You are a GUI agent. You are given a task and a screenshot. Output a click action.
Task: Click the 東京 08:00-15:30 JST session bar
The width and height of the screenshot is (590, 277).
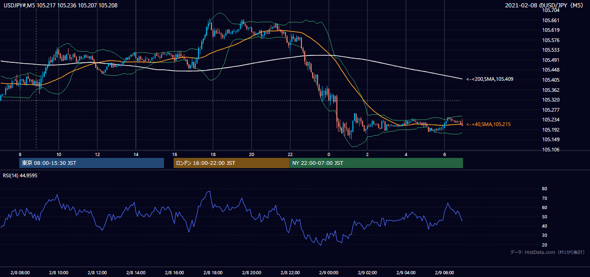click(x=92, y=163)
